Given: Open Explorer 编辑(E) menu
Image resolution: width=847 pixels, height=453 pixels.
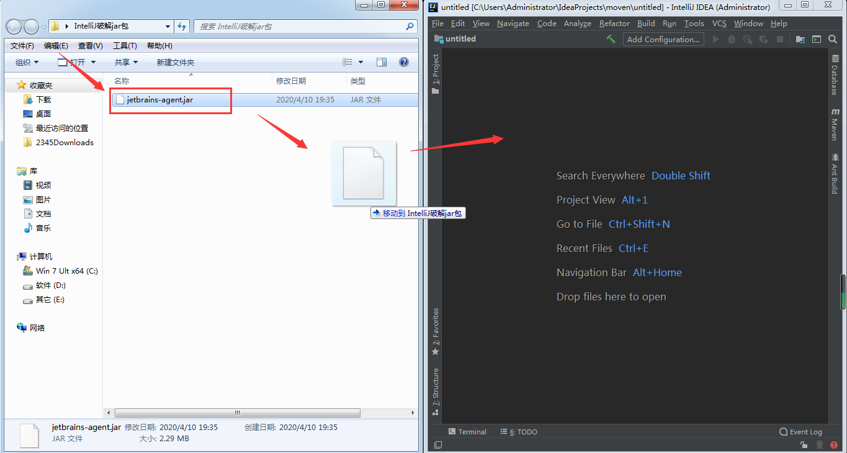Looking at the screenshot, I should (x=56, y=46).
